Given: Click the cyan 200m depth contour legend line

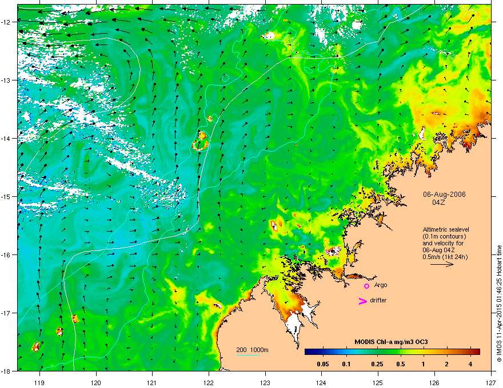Looking at the screenshot, I should [248, 355].
